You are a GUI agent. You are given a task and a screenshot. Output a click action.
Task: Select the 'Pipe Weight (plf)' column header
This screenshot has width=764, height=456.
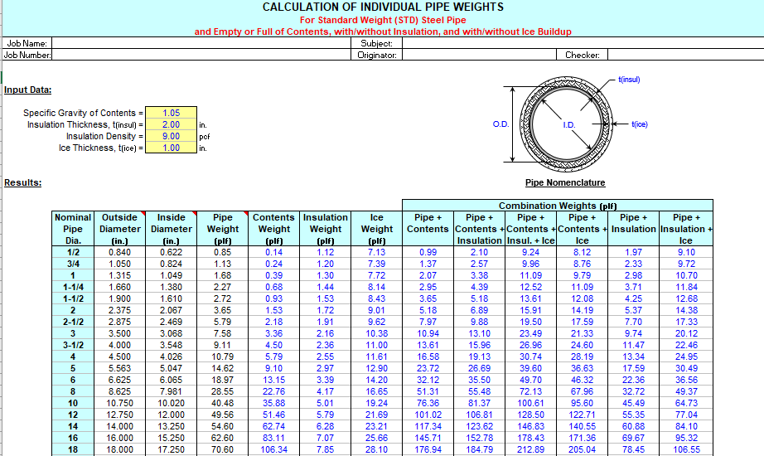coord(223,229)
